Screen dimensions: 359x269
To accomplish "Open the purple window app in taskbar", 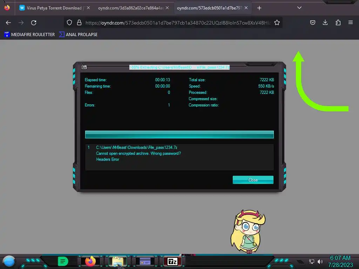I will (x=145, y=261).
